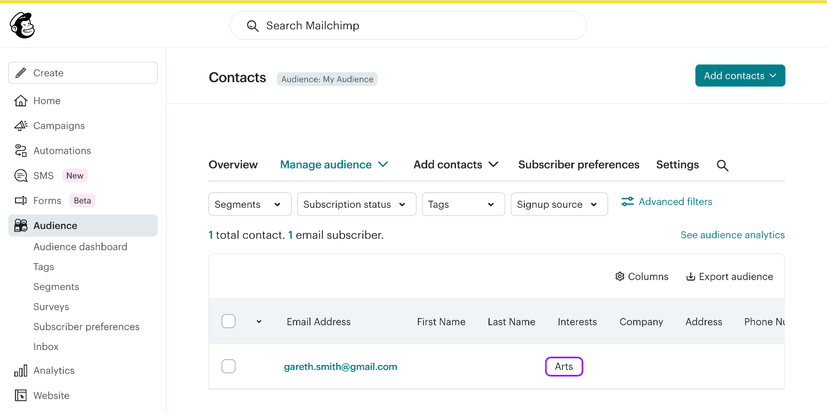Open bulk selection arrow beside header checkbox
The image size is (827, 414).
coord(259,322)
